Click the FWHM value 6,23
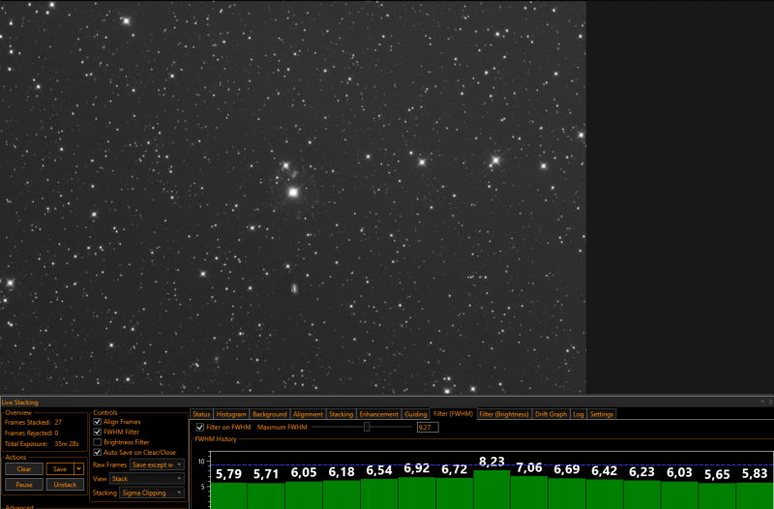 [641, 472]
